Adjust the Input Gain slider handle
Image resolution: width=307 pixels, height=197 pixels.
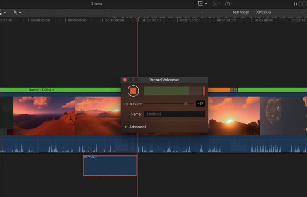pos(186,103)
